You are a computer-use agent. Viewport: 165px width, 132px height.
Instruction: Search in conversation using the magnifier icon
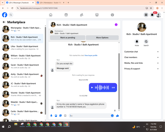click(146, 42)
